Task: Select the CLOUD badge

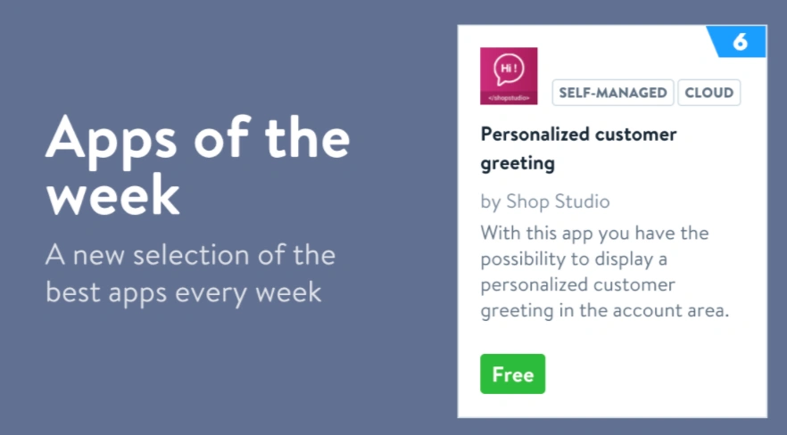Action: (709, 93)
